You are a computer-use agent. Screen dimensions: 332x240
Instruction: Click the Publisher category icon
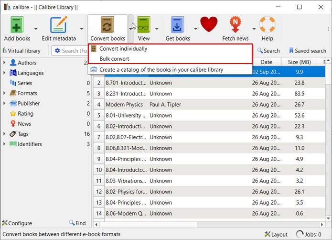[13, 103]
